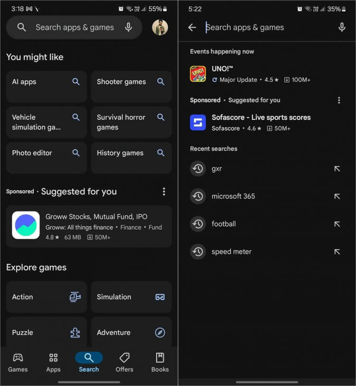Switch to the Books tab

pos(160,362)
